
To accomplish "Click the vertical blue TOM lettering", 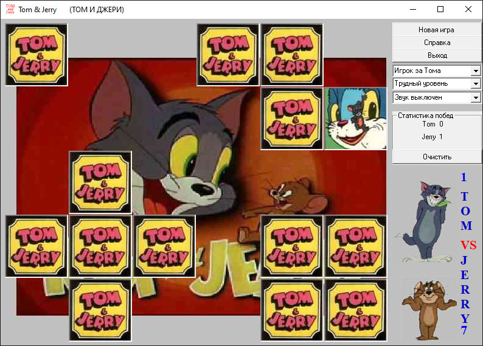I will [466, 211].
